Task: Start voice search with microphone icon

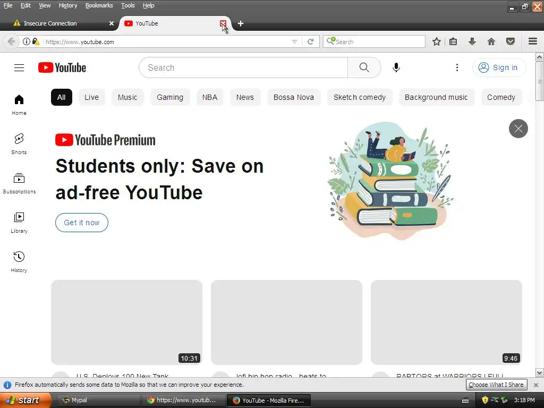Action: pyautogui.click(x=396, y=67)
